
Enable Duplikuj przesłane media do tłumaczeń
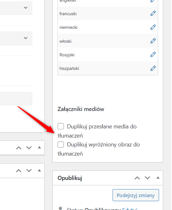pos(61,126)
